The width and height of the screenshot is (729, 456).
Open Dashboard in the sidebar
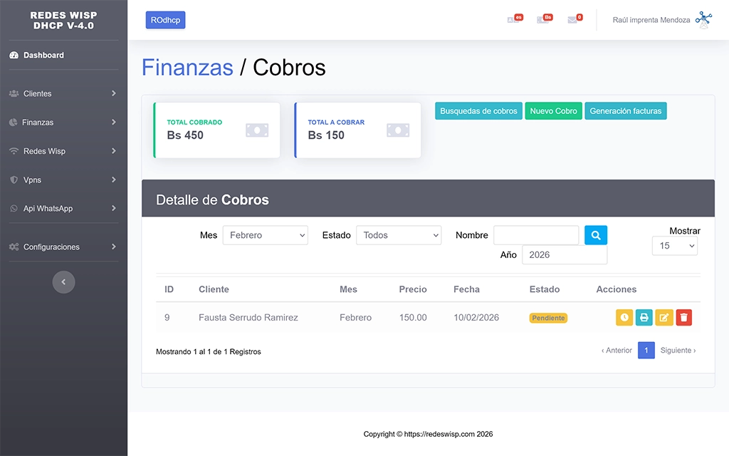pyautogui.click(x=43, y=55)
